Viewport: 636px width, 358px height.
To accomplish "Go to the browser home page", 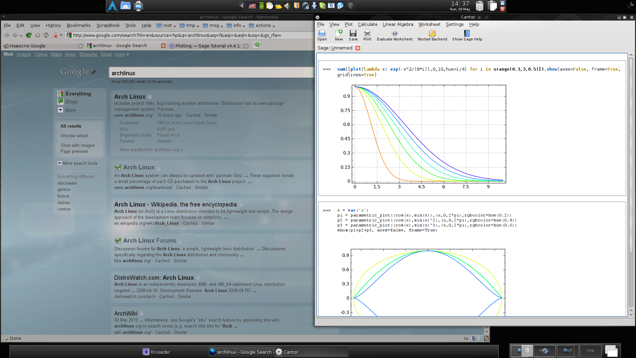I will [46, 35].
